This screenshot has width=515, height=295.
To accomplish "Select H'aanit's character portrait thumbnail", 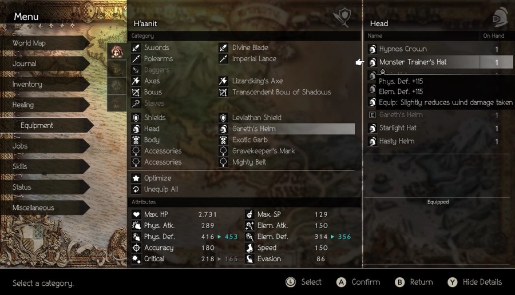I will tap(117, 51).
